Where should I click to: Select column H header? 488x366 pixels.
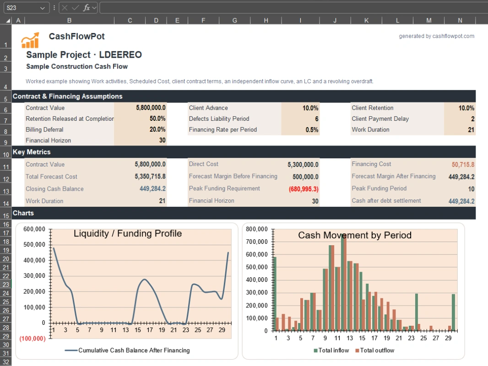266,21
